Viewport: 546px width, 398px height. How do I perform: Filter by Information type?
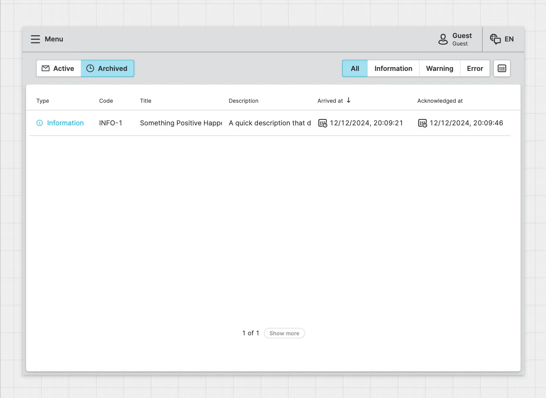[x=393, y=69]
